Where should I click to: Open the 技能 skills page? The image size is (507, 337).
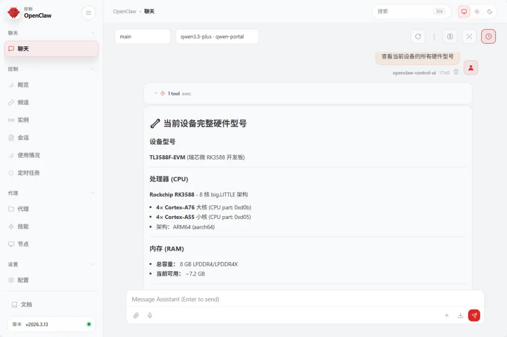[52, 226]
